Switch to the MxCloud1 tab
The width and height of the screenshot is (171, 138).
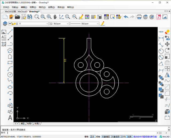22,12
